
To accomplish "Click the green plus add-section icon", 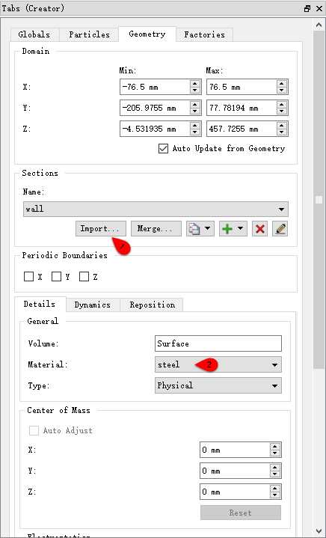I will coord(227,229).
